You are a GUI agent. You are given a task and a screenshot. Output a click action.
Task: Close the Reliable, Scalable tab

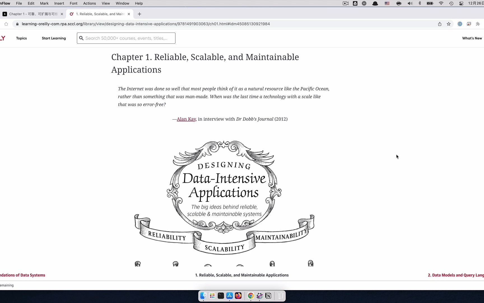tap(129, 14)
